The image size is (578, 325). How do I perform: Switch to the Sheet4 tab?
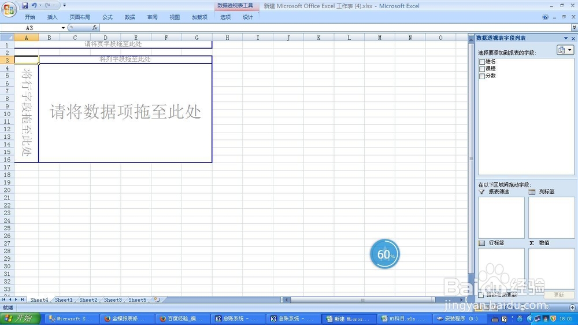tap(39, 300)
